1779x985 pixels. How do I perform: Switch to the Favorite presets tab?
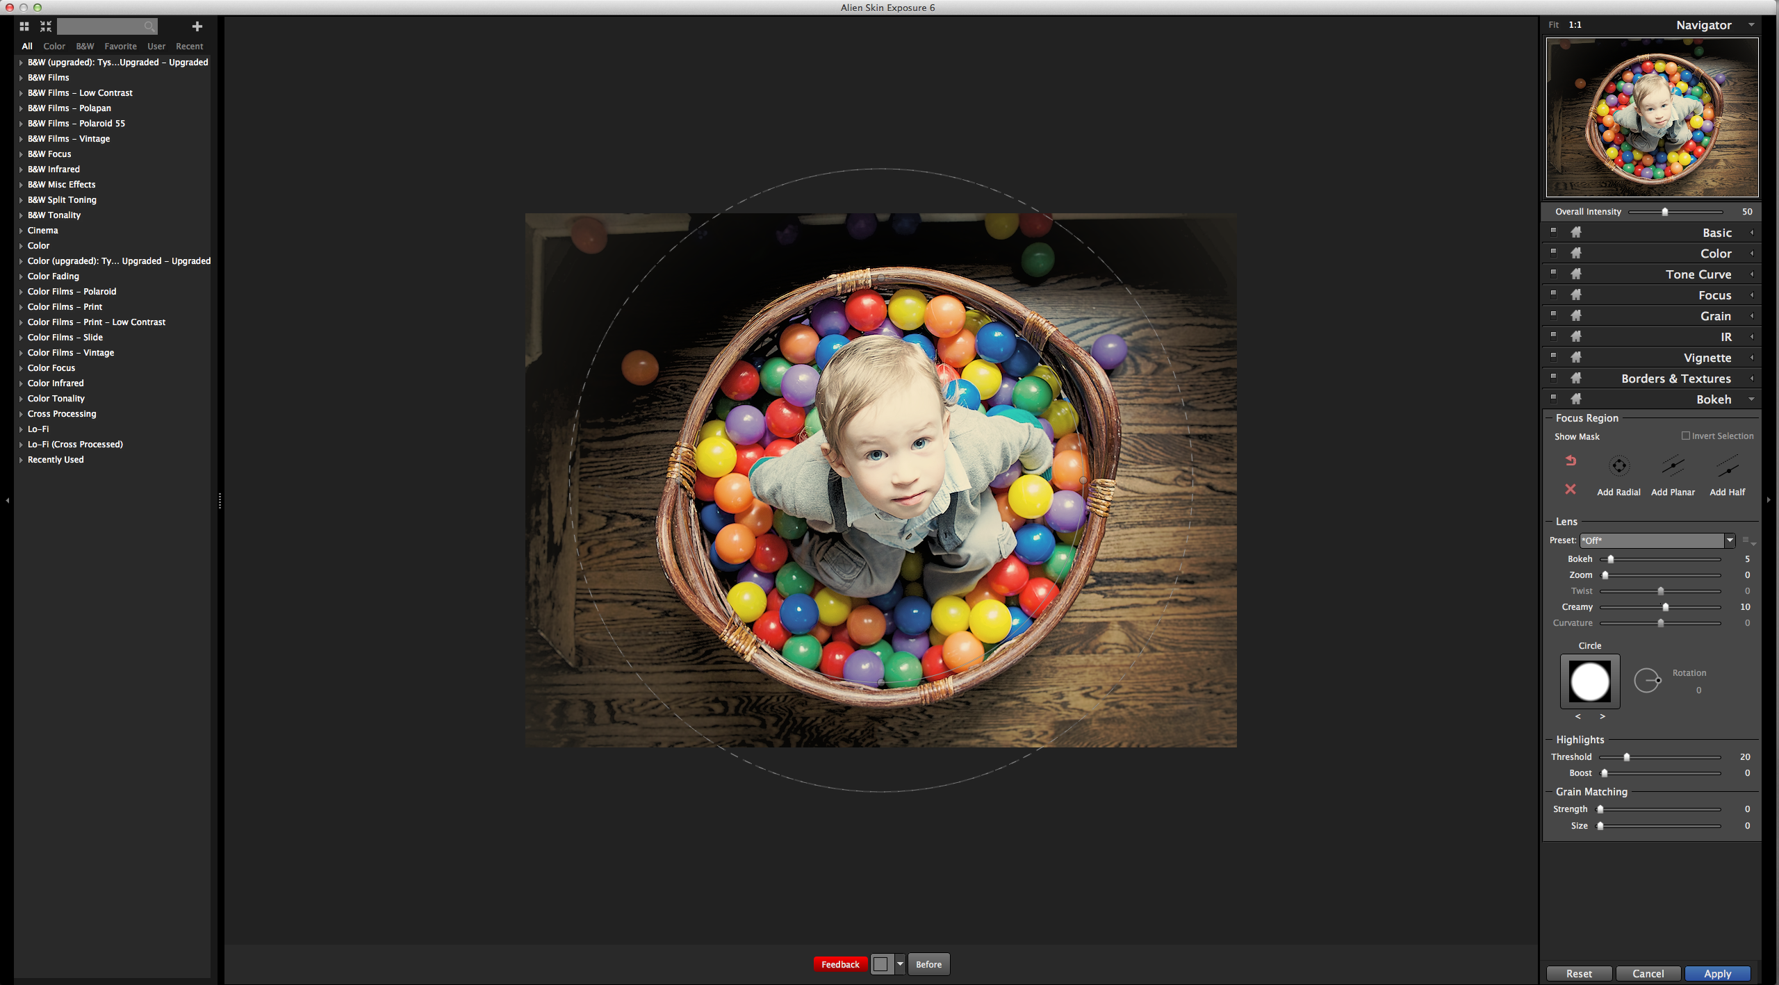(x=120, y=47)
